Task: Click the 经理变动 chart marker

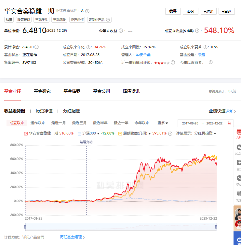Action: (86, 142)
